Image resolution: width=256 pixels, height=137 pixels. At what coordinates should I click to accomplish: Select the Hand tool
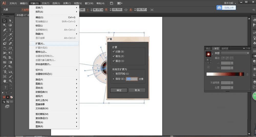tap(5, 81)
